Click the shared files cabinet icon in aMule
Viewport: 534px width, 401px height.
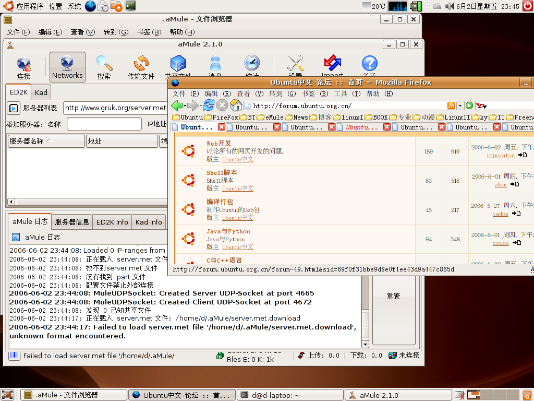click(178, 63)
